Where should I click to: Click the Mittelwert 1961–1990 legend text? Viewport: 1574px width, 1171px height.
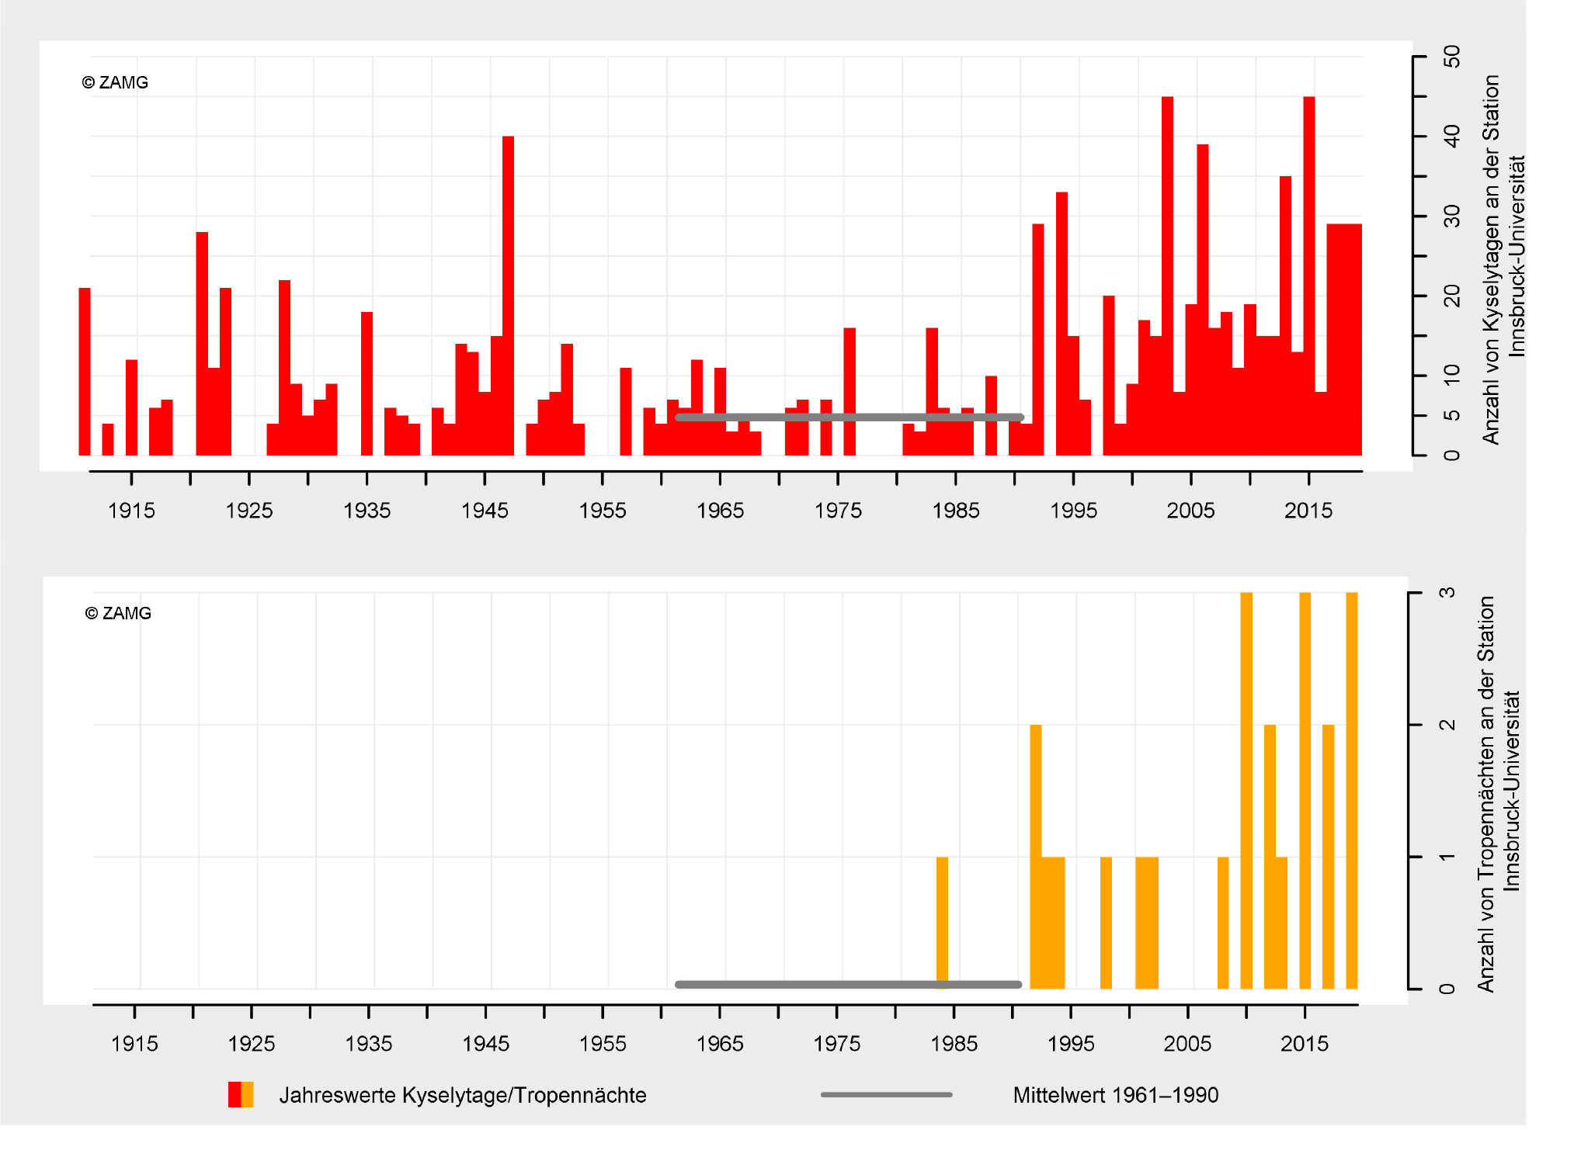click(1115, 1095)
